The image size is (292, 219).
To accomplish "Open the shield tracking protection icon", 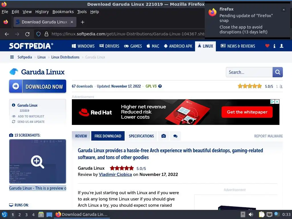I will 38,34.
